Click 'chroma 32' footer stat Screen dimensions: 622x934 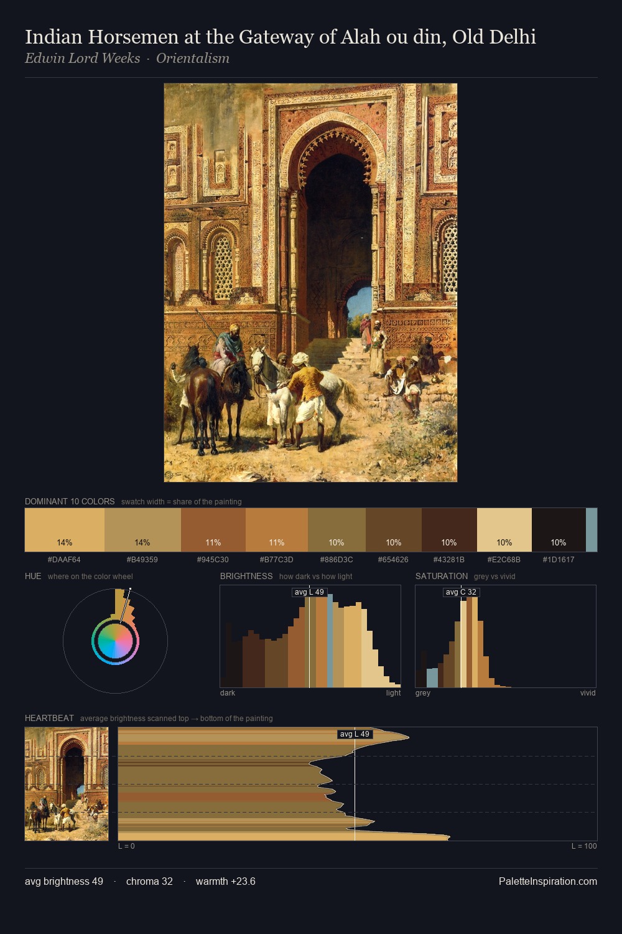click(x=149, y=881)
